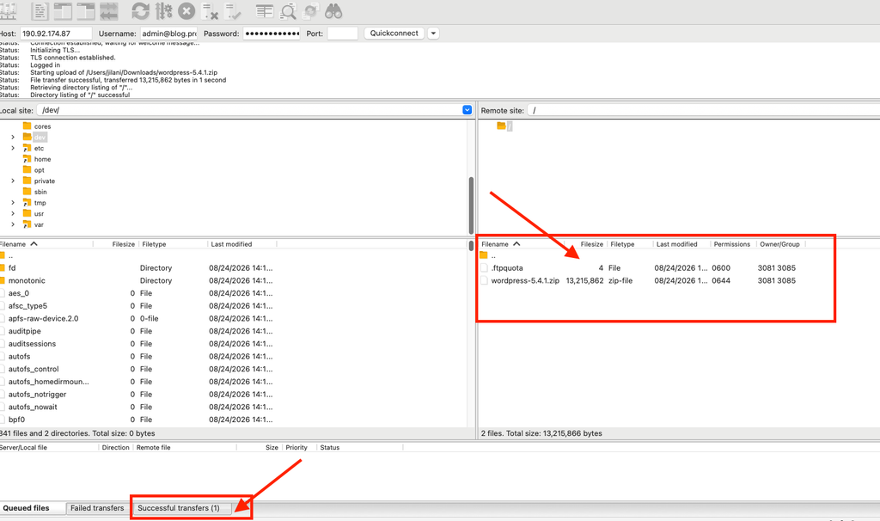Screen dimensions: 880x521
Task: Toggle the transfer queue display icon
Action: point(109,11)
